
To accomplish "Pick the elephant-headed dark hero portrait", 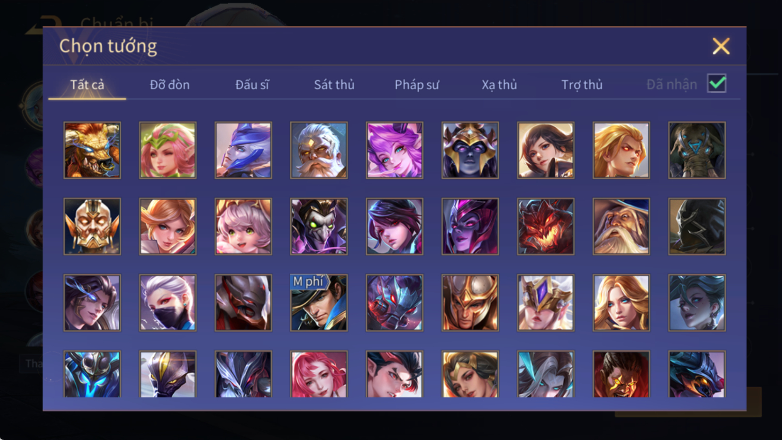I will point(697,150).
